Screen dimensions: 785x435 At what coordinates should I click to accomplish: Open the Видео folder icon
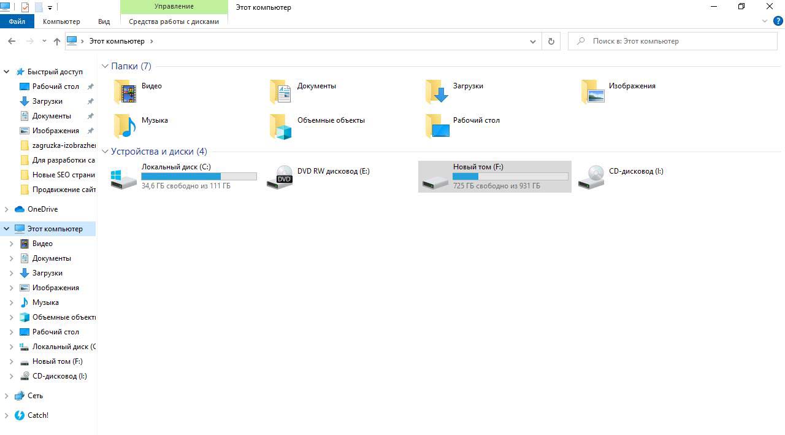coord(125,92)
